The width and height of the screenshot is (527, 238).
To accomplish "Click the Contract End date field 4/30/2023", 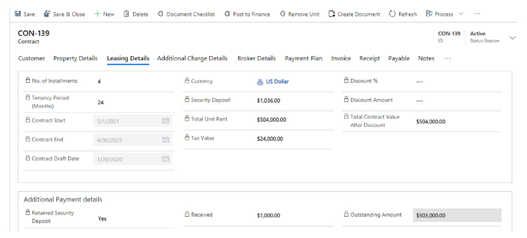I will point(133,140).
